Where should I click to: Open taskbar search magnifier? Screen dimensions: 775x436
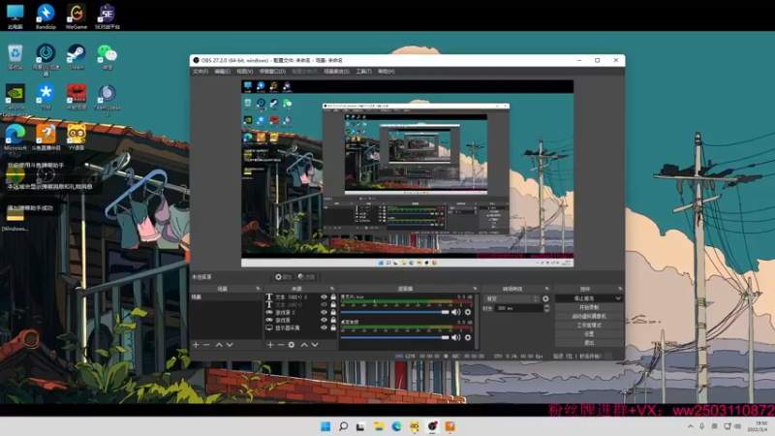tap(343, 426)
